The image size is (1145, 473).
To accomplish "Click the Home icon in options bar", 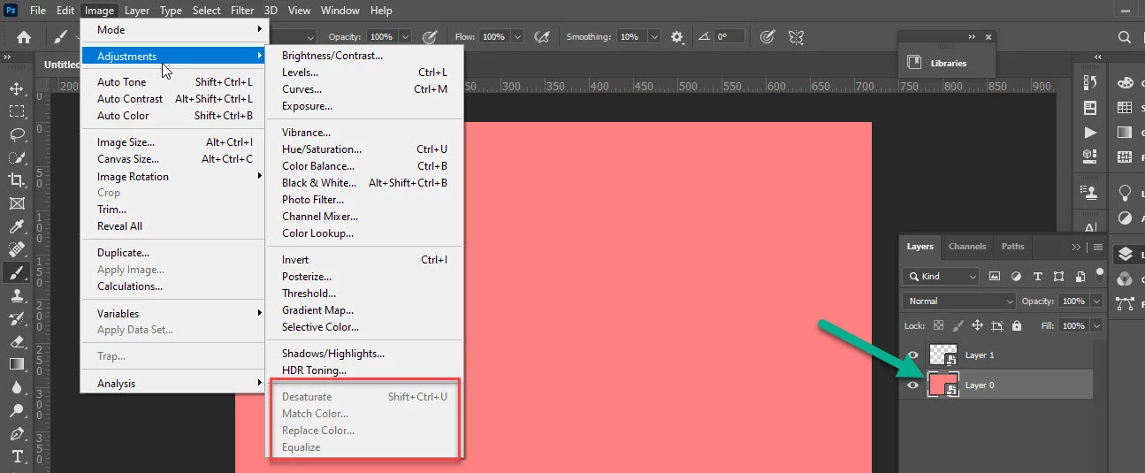I will tap(24, 37).
